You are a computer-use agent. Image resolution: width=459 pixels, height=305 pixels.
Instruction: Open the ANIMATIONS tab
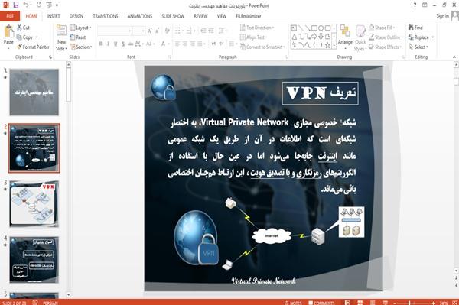pos(140,16)
